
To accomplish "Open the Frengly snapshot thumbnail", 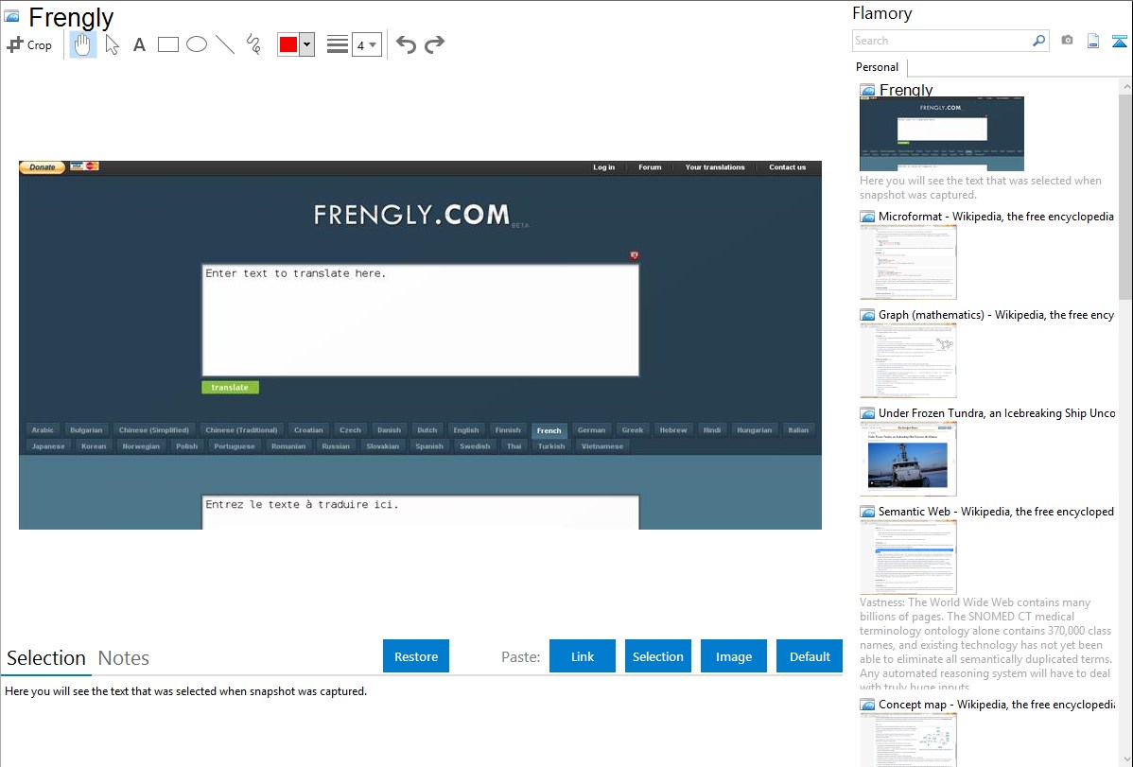I will (x=942, y=133).
